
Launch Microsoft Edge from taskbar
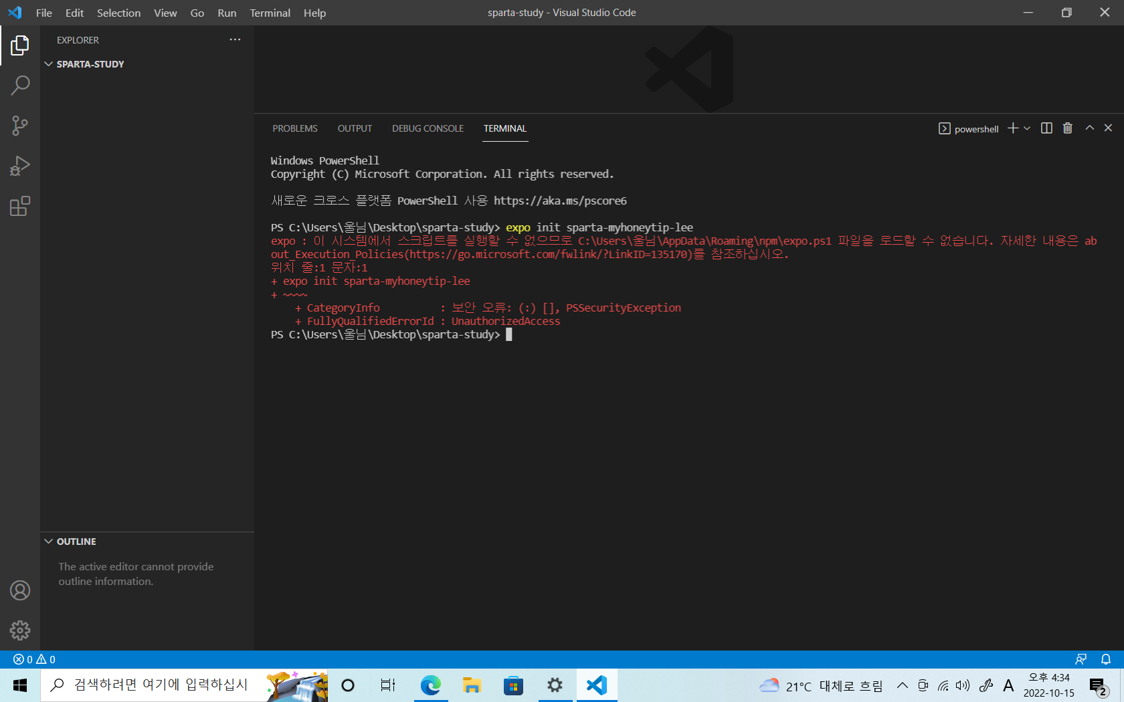tap(431, 685)
